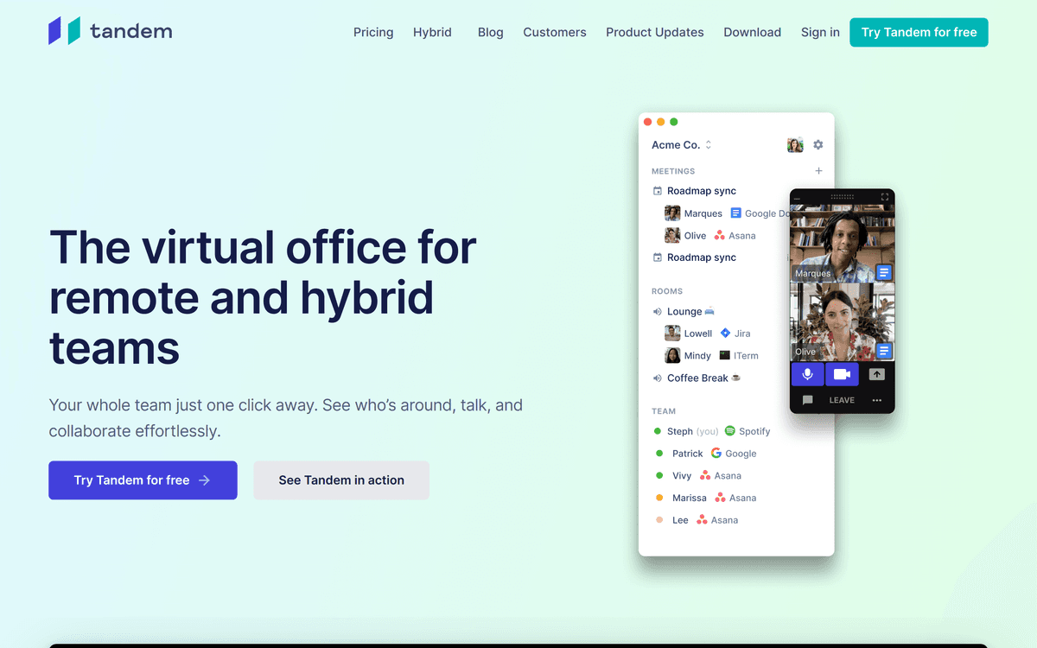Open the three-dot more options in the call window
Image resolution: width=1037 pixels, height=648 pixels.
click(x=877, y=400)
